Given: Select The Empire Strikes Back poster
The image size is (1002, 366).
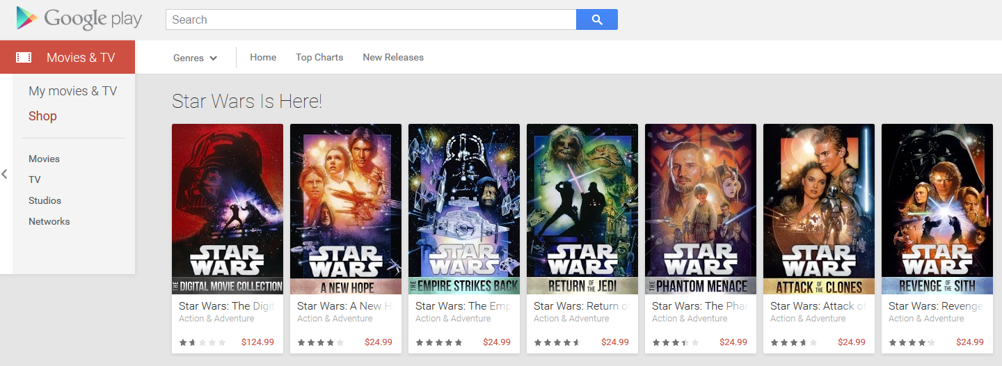Looking at the screenshot, I should [x=464, y=209].
